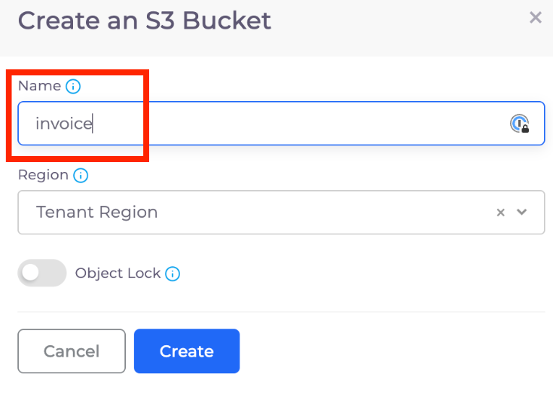Expand the Region dropdown chevron
The height and width of the screenshot is (395, 553).
(x=522, y=212)
